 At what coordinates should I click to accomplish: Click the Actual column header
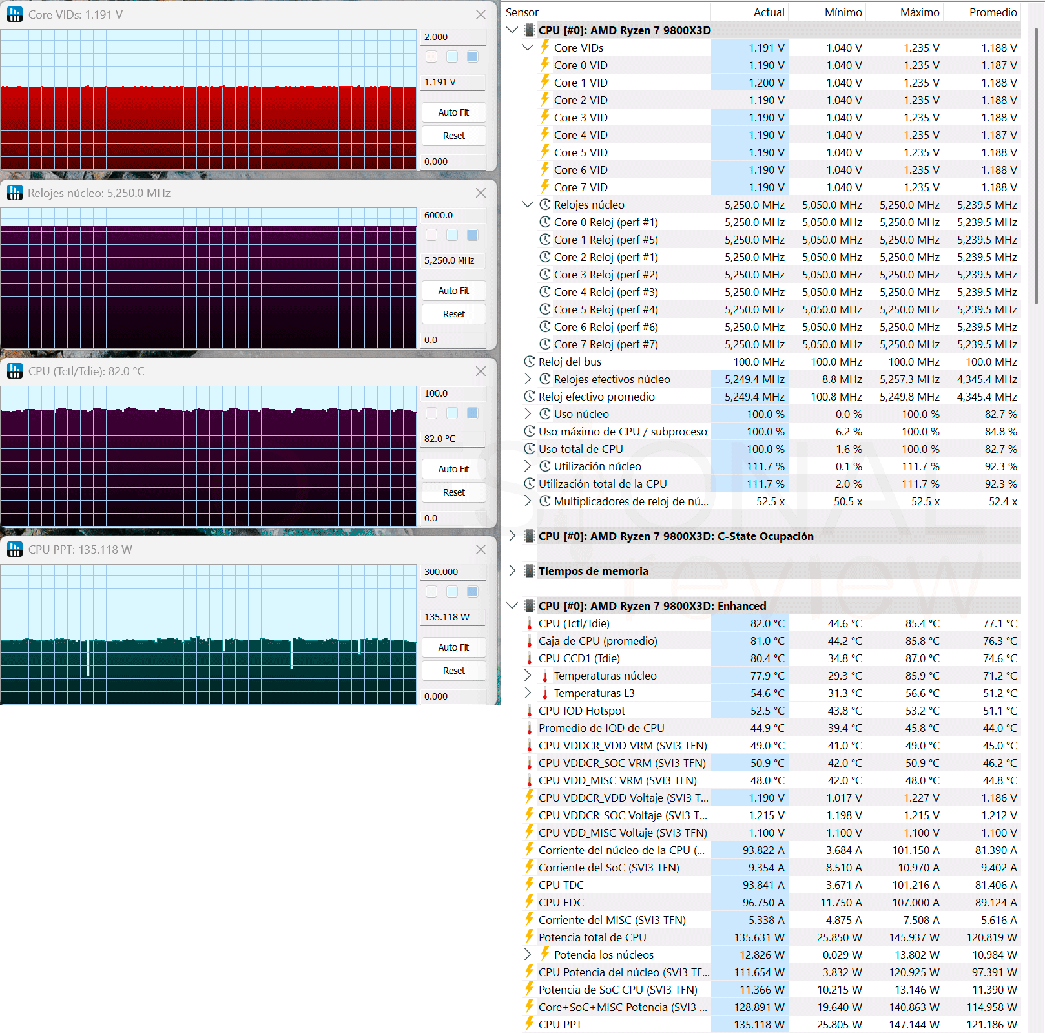coord(749,12)
